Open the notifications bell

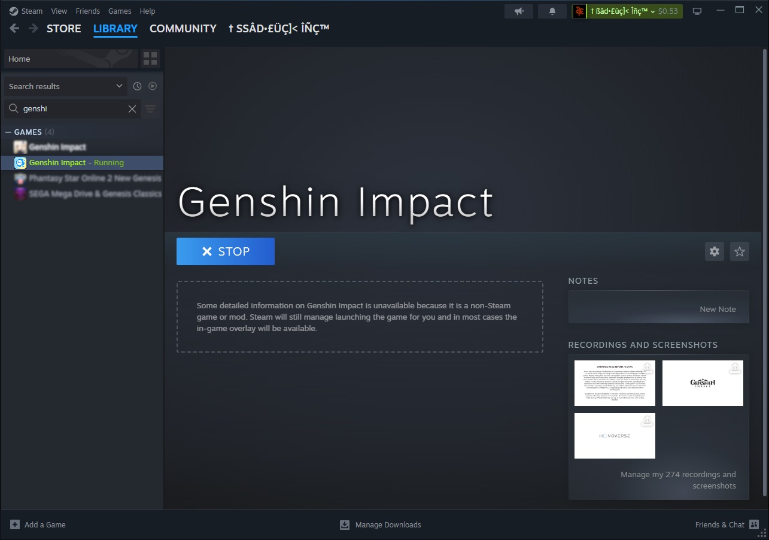tap(552, 11)
